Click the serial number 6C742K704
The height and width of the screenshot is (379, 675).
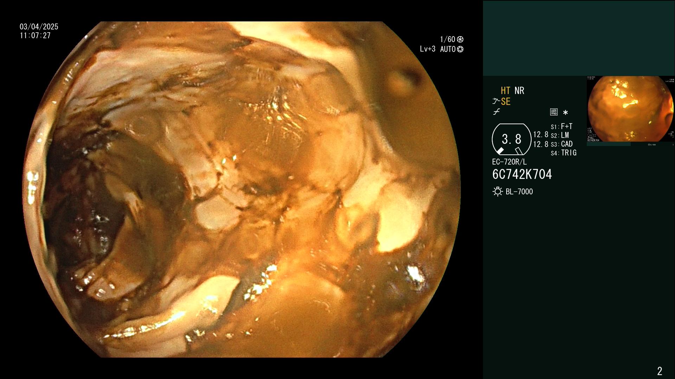[x=522, y=174]
